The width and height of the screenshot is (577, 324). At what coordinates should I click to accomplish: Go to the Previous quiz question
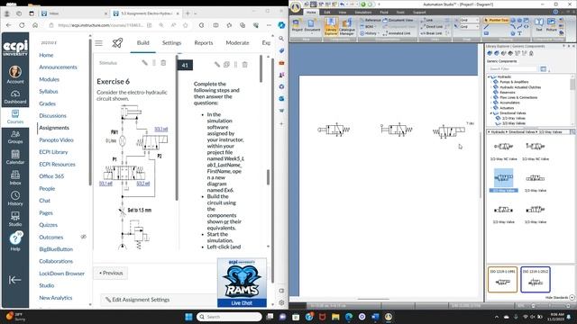[x=111, y=273]
